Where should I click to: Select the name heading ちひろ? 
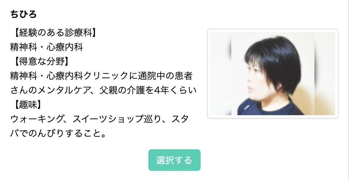coord(24,14)
